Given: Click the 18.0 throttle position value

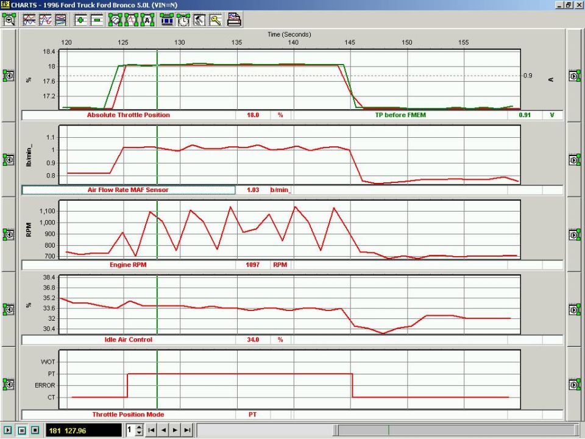Looking at the screenshot, I should coord(253,115).
